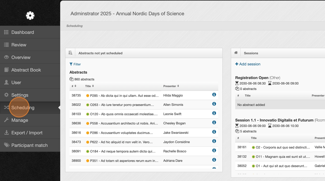Click info icon for Chesley Bogan's abstract
325x181 pixels.
(x=214, y=123)
